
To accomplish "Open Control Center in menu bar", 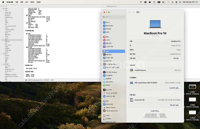I will pyautogui.click(x=176, y=2).
